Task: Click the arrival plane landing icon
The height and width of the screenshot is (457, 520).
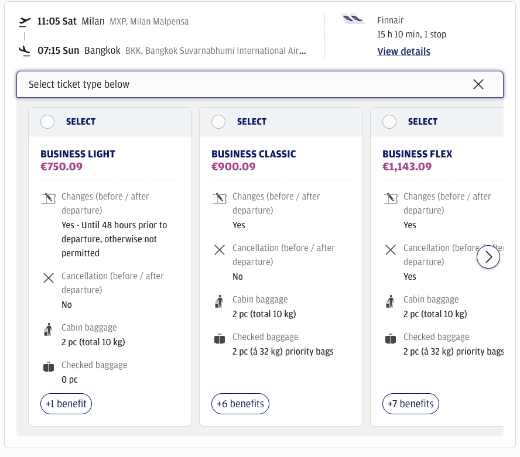Action: [25, 51]
